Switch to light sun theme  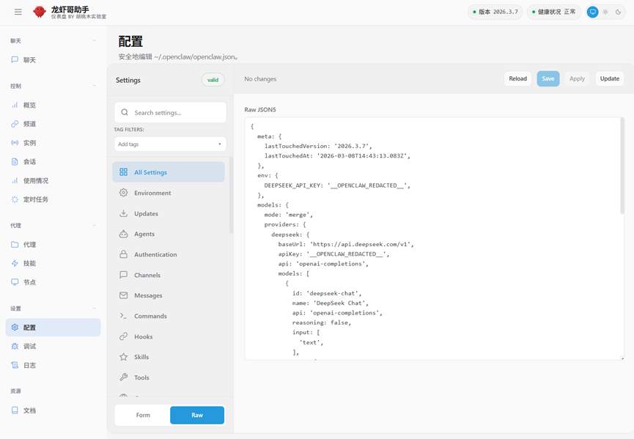(605, 12)
